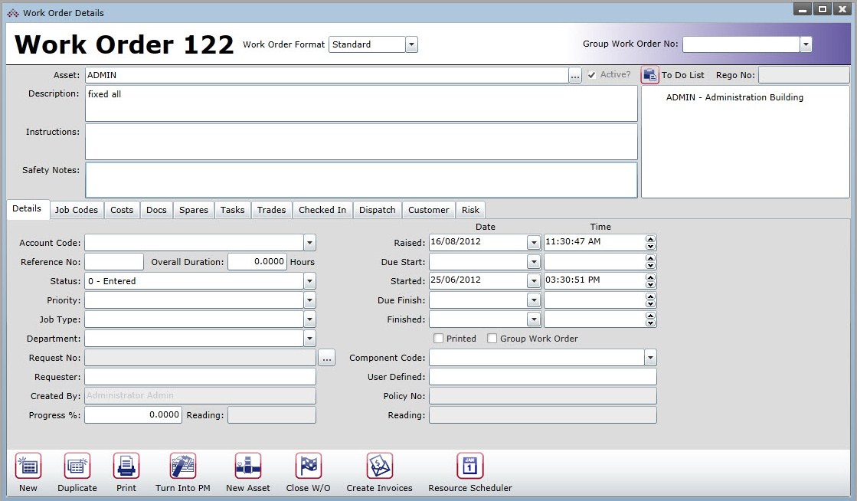The image size is (857, 501).
Task: Click the Duplicate work order icon
Action: (77, 467)
